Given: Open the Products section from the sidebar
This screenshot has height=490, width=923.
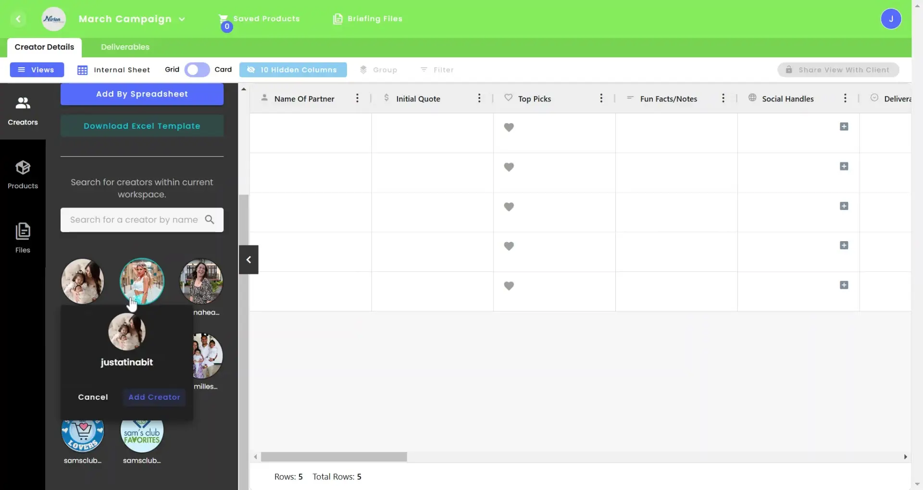Looking at the screenshot, I should (x=23, y=174).
